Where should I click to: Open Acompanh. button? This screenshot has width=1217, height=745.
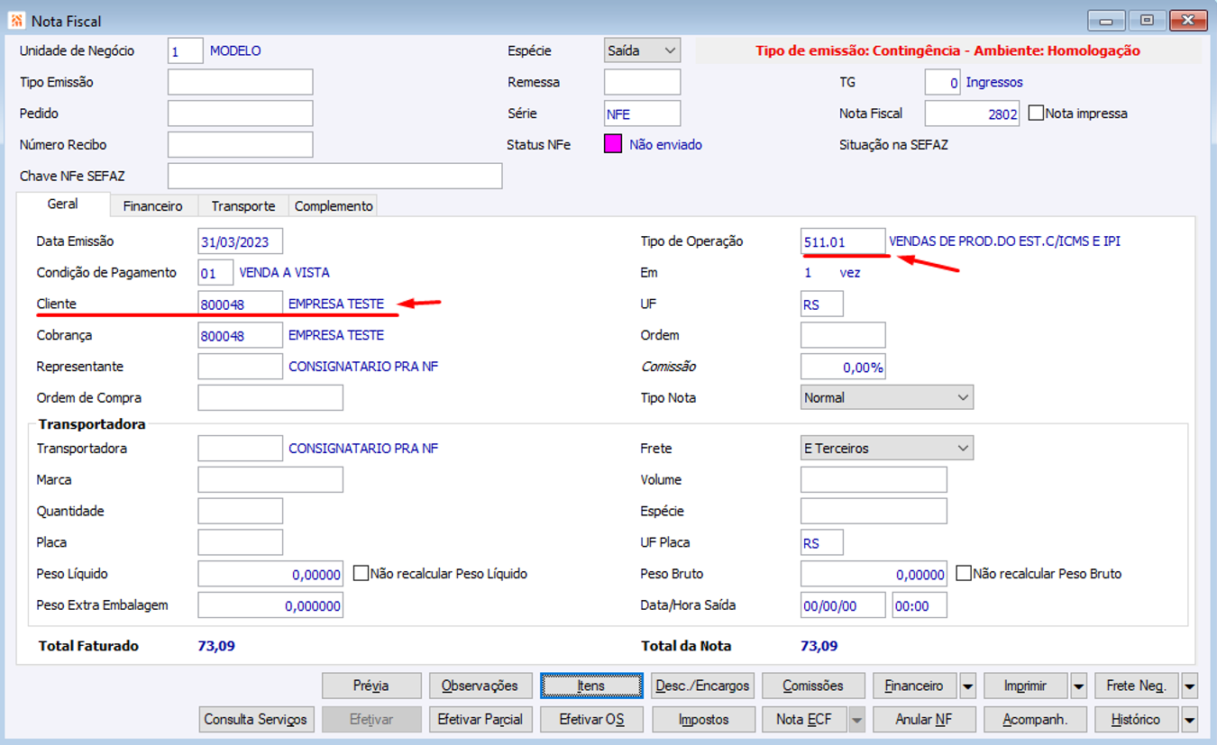pos(1035,720)
